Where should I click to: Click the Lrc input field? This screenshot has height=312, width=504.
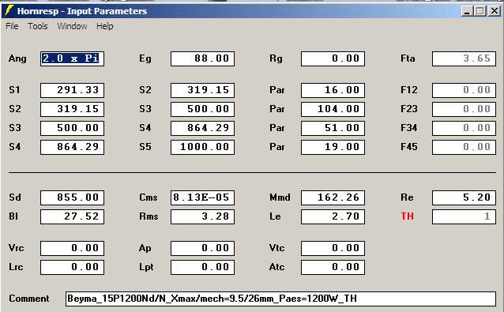73,267
